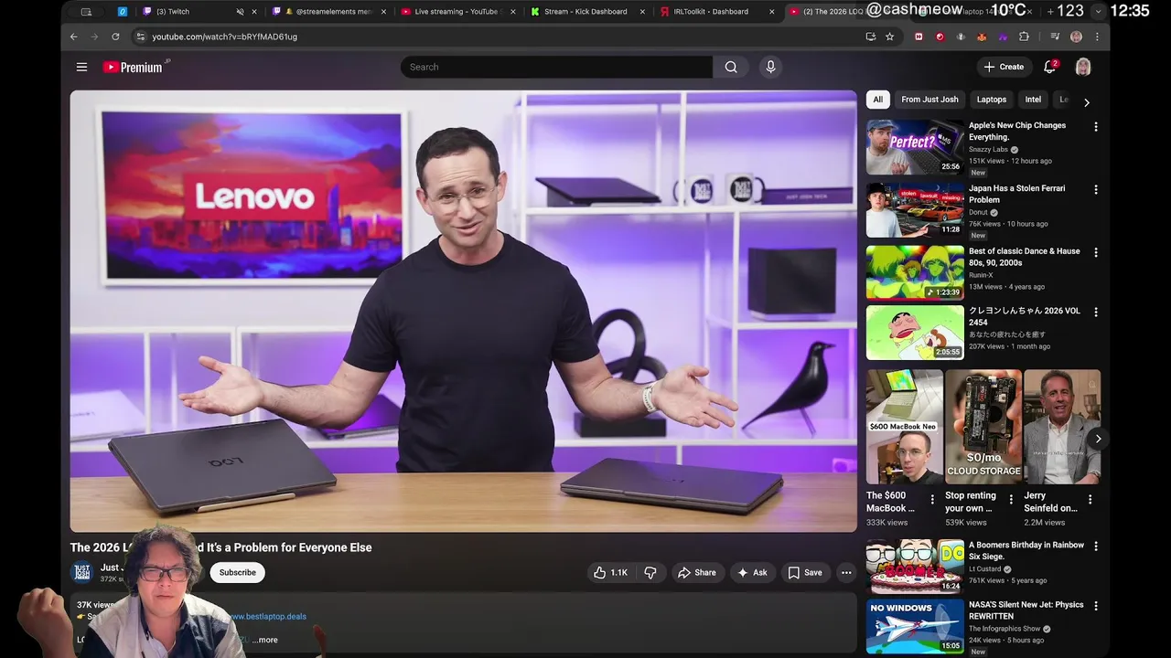Image resolution: width=1171 pixels, height=658 pixels.
Task: Like the video with thumbs up
Action: pos(610,572)
